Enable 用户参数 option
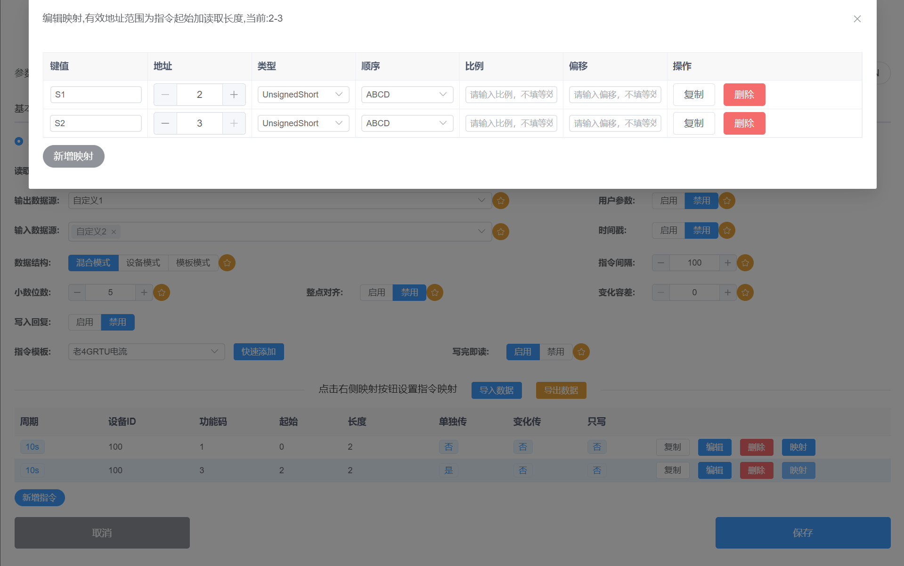Viewport: 904px width, 566px height. [668, 201]
